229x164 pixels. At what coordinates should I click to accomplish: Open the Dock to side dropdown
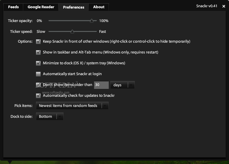tap(49, 116)
